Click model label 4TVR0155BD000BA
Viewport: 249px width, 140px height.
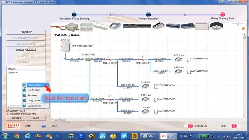[x=82, y=46]
